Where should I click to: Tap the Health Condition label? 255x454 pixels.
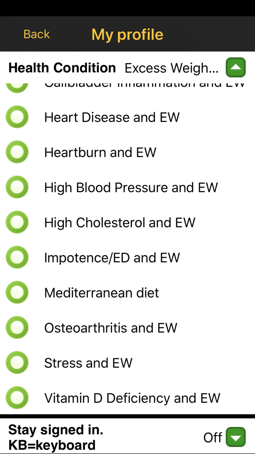coord(62,68)
